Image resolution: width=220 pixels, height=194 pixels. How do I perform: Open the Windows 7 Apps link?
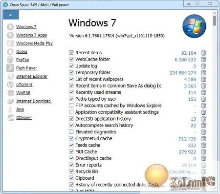[x=31, y=35]
